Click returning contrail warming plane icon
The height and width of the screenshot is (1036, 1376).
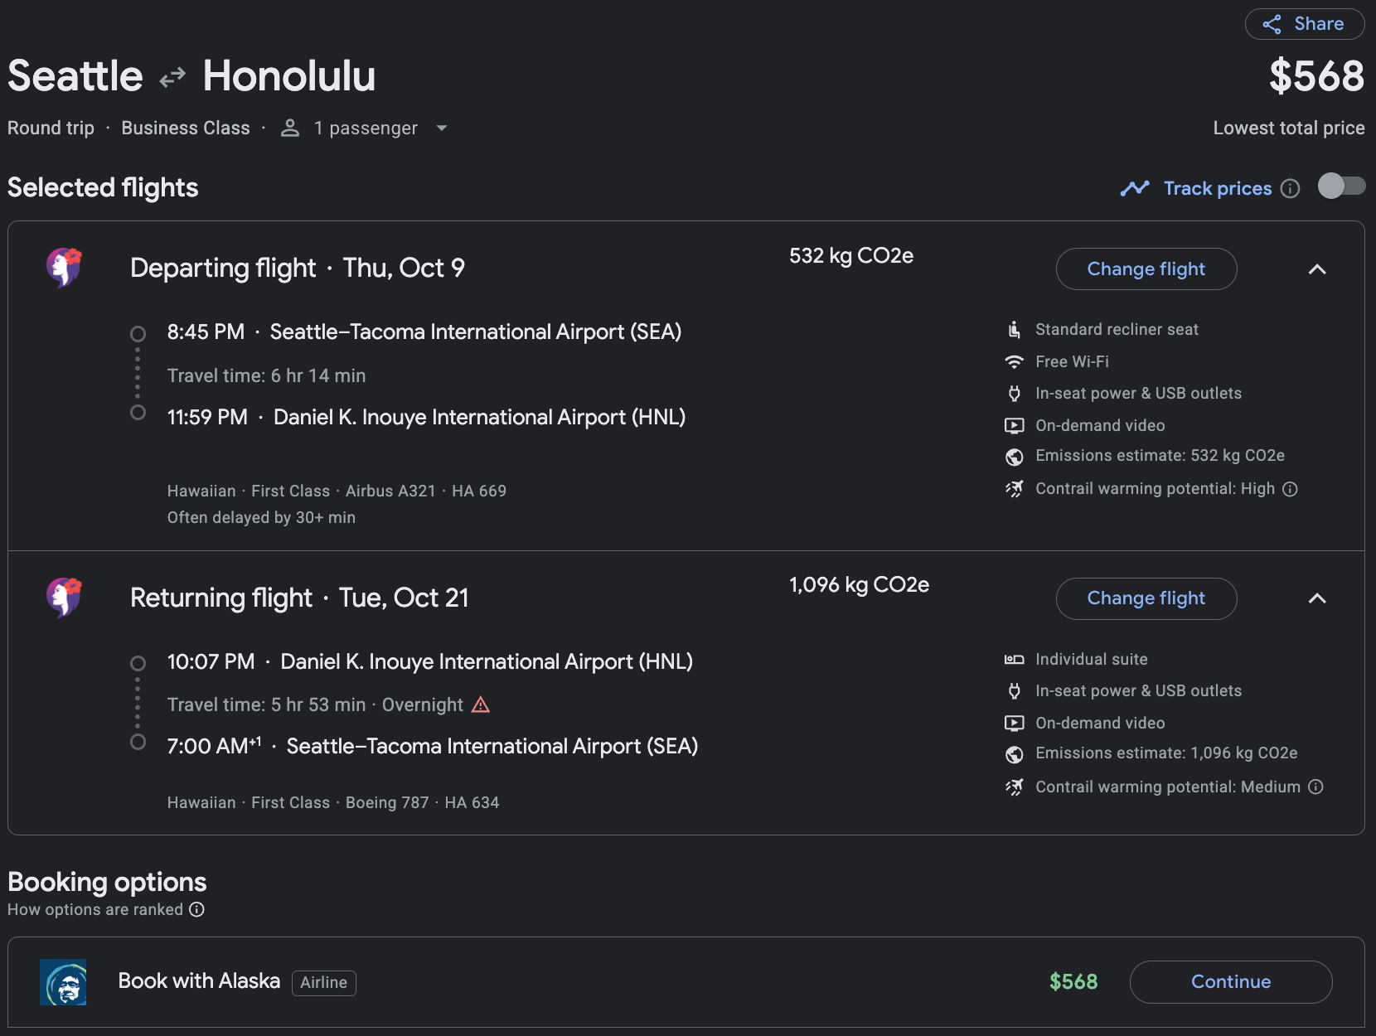coord(1014,787)
